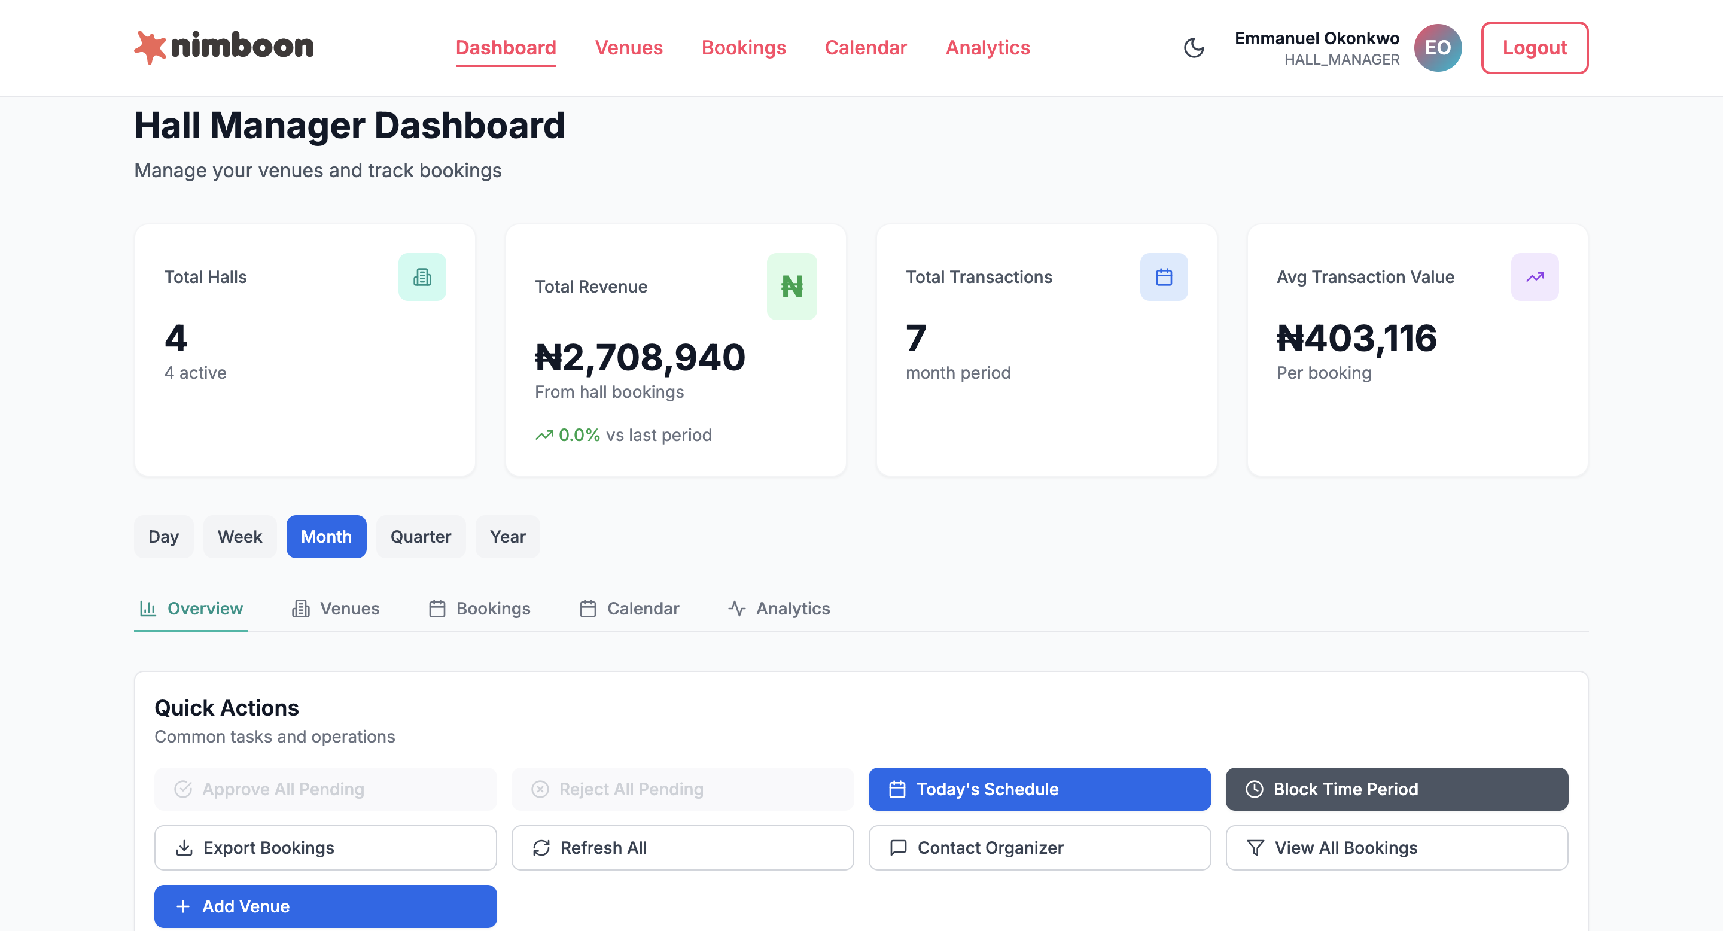Open Bookings in the top navigation

(x=743, y=47)
